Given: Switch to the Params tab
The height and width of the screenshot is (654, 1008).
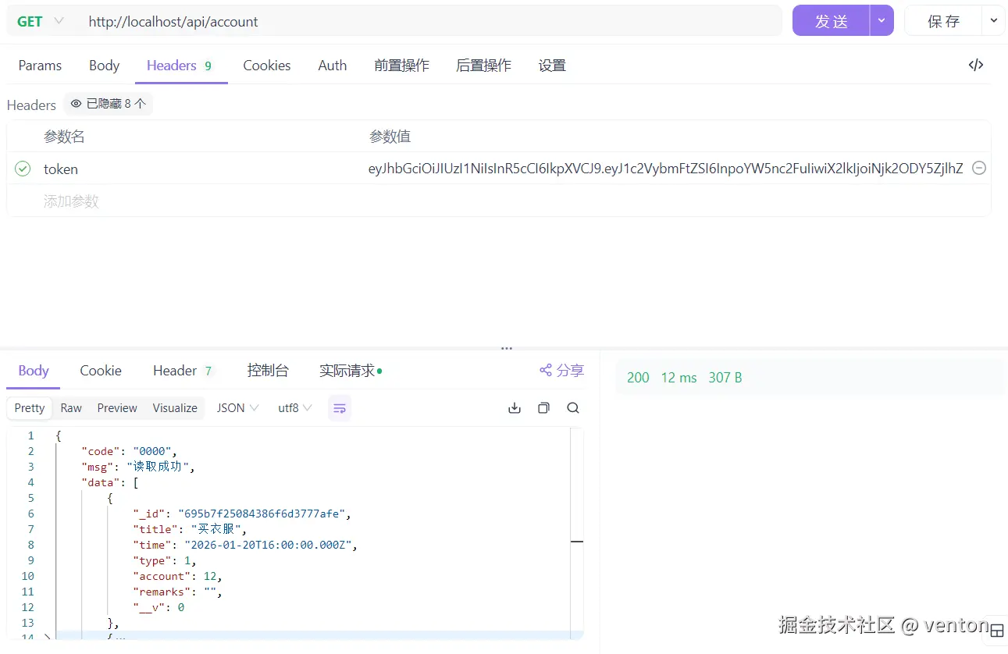Looking at the screenshot, I should pos(40,66).
